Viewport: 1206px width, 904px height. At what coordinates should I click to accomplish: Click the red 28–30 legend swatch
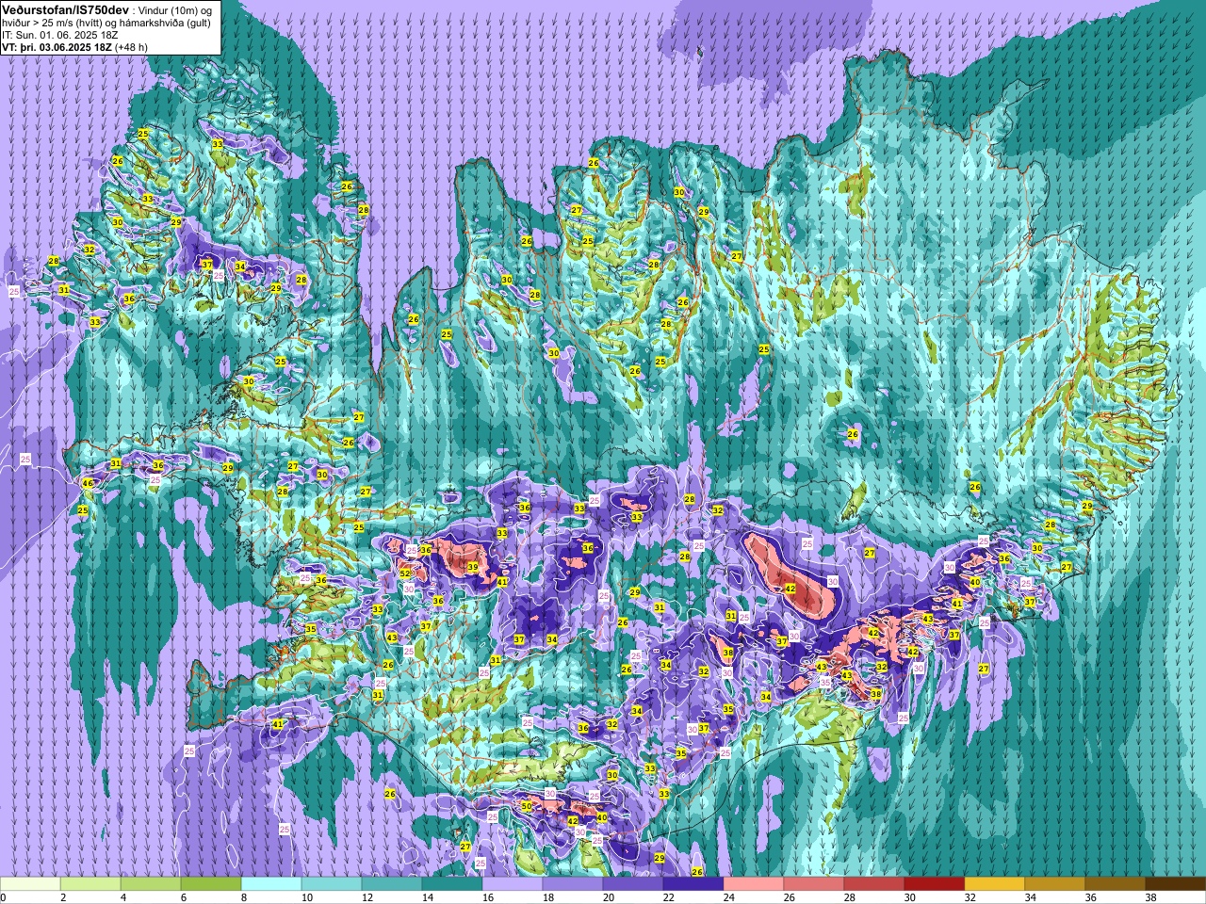coord(874,884)
